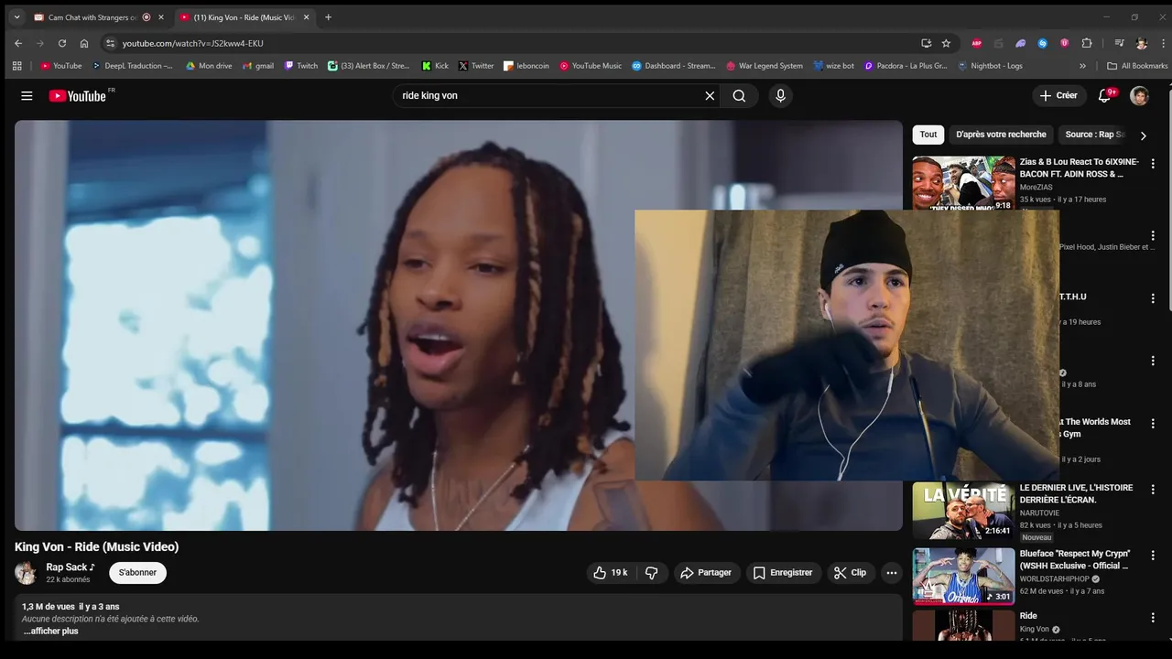Screen dimensions: 1172x659
Task: Open the YouTube hamburger guide menu
Action: [x=27, y=96]
